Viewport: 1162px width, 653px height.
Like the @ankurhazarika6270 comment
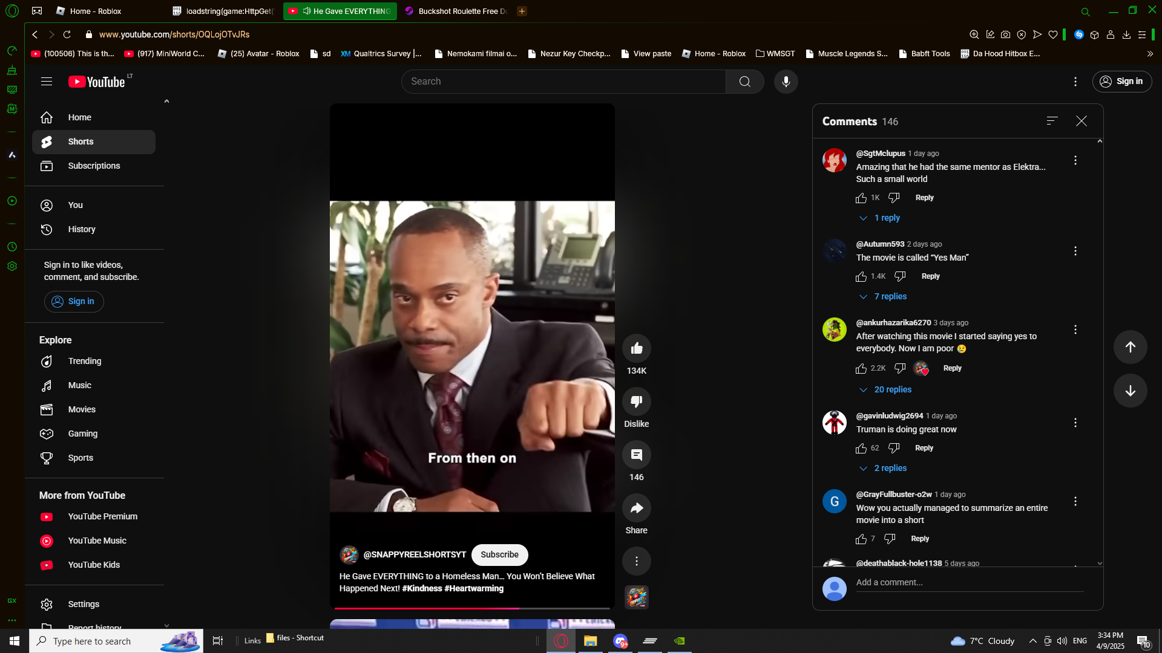click(x=861, y=368)
